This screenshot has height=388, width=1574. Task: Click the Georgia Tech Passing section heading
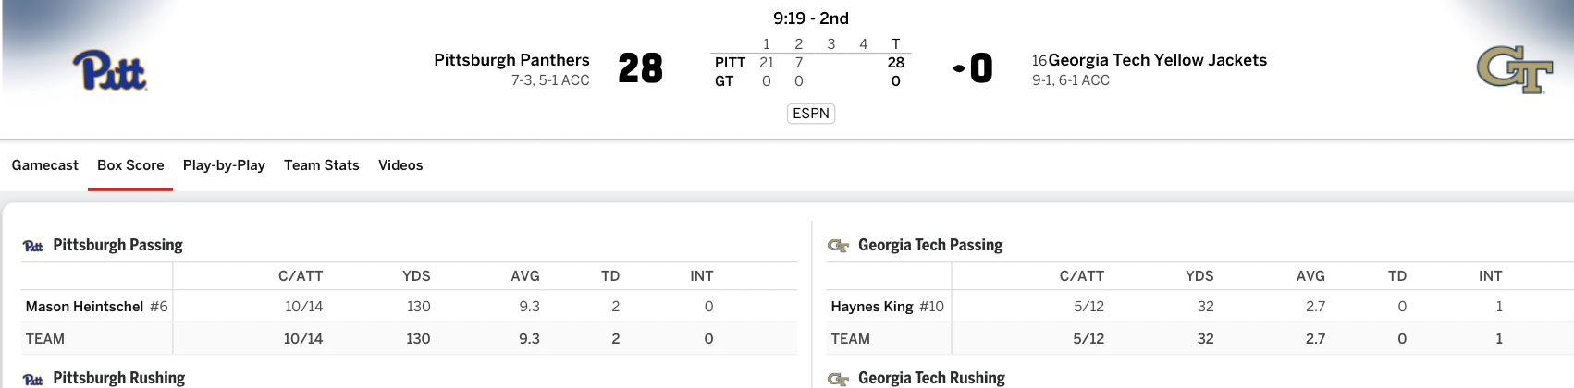pos(930,246)
